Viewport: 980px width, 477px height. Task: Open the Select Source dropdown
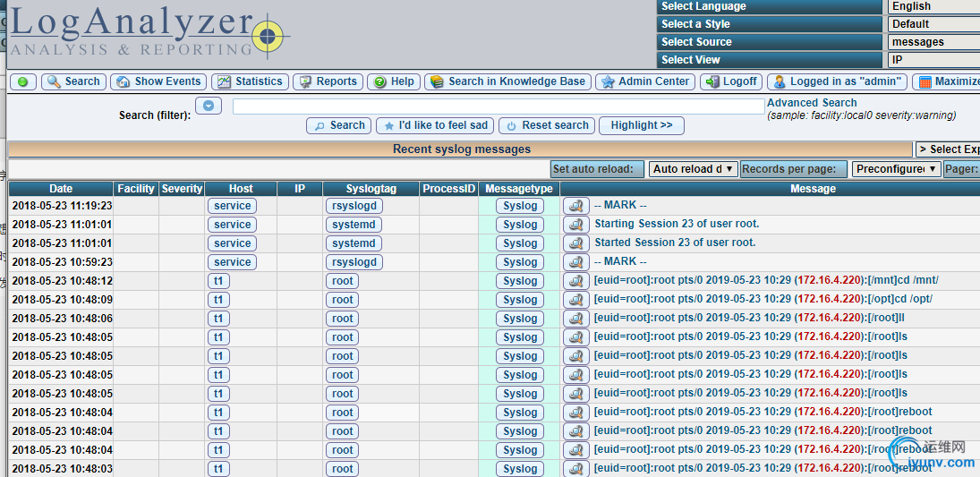coord(933,43)
